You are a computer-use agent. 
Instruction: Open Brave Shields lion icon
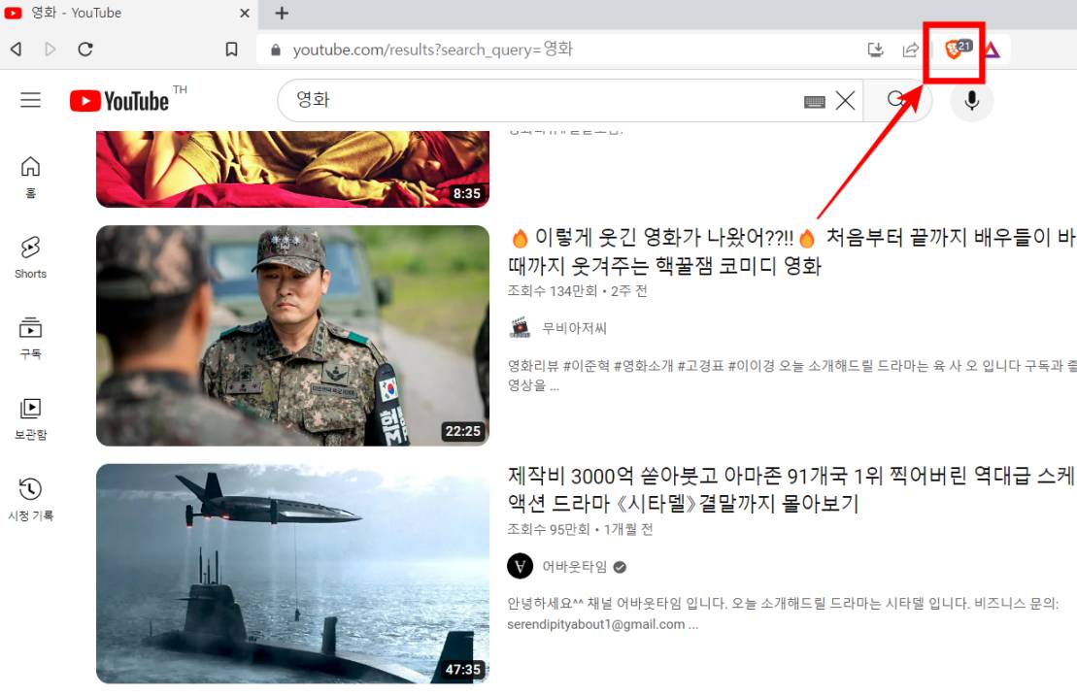(954, 50)
